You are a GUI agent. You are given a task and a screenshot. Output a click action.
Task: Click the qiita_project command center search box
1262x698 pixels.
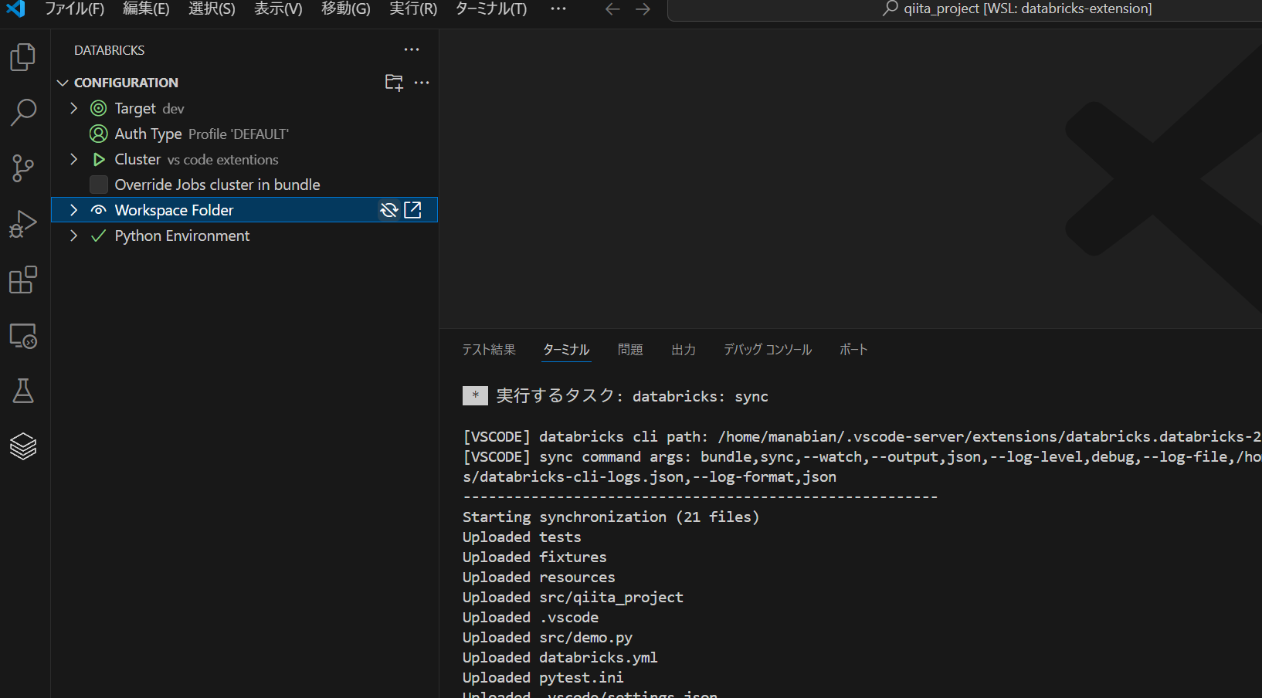pyautogui.click(x=965, y=9)
